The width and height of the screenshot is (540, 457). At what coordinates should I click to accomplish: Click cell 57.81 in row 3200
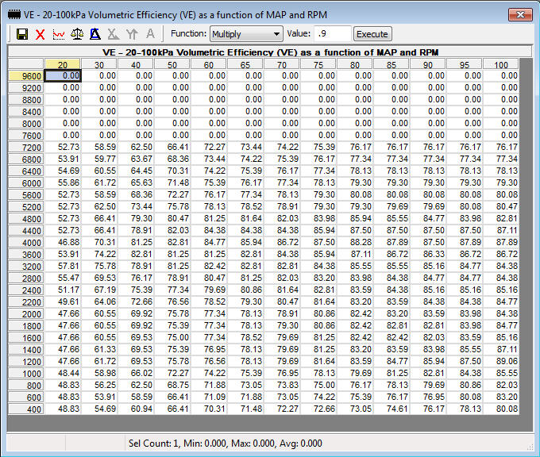click(63, 266)
